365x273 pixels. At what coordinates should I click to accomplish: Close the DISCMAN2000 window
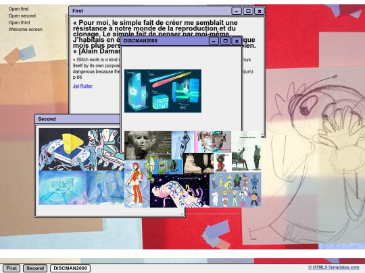(237, 41)
